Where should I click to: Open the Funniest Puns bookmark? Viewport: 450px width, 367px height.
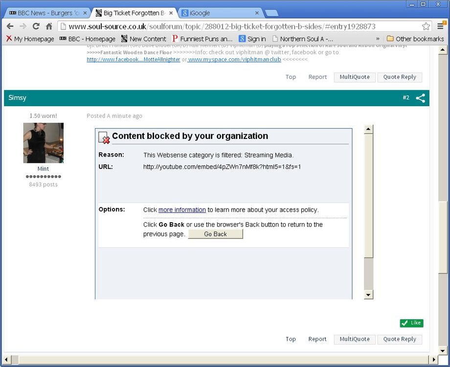tap(202, 39)
